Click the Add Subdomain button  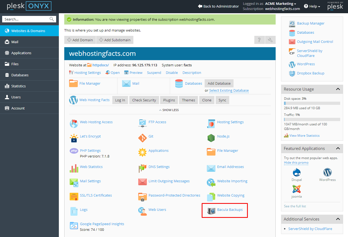(115, 40)
